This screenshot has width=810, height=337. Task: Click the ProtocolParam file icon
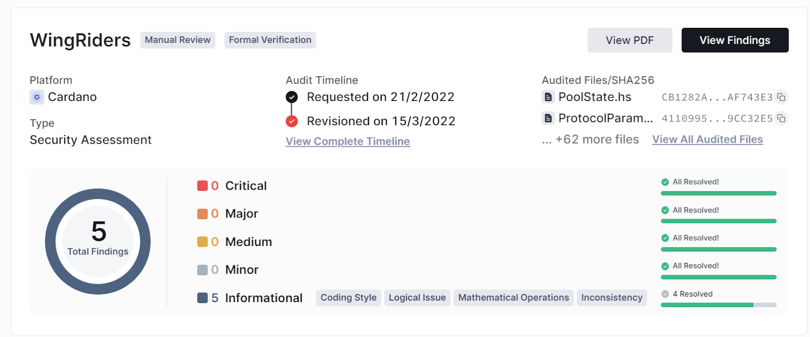pos(548,118)
